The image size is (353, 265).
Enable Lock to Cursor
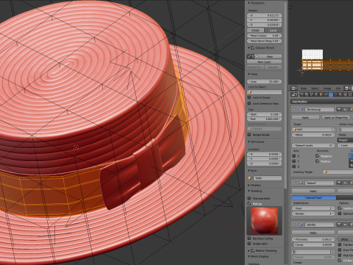point(249,97)
